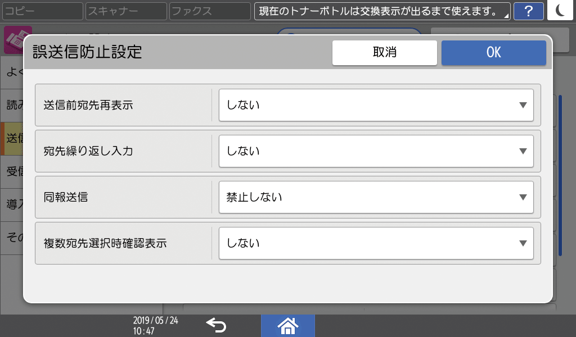Tap the Home icon on the bottom bar
576x337 pixels.
pos(287,326)
